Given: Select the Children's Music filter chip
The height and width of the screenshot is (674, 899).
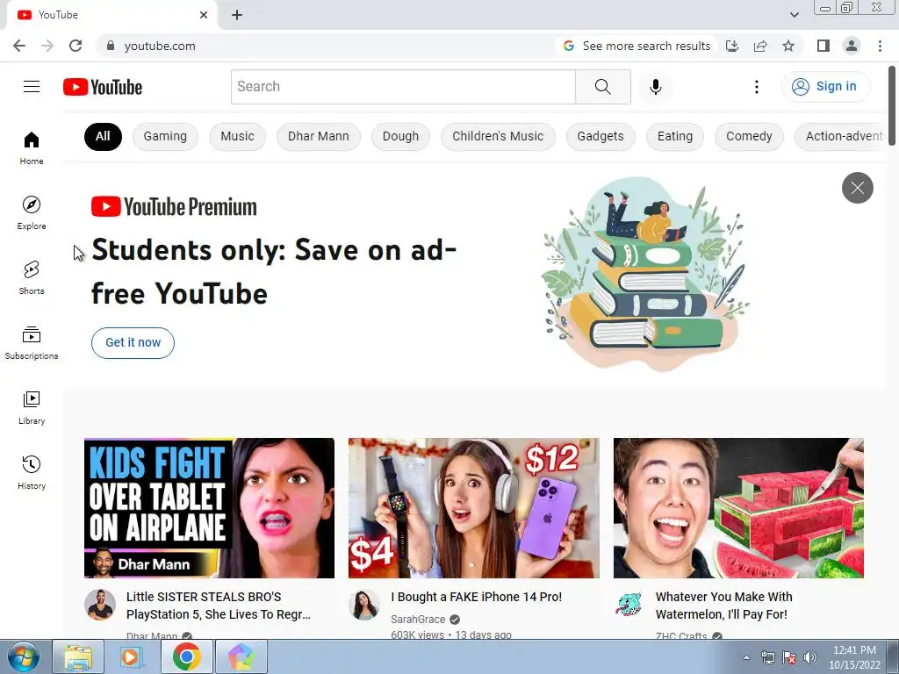Looking at the screenshot, I should click(x=498, y=136).
